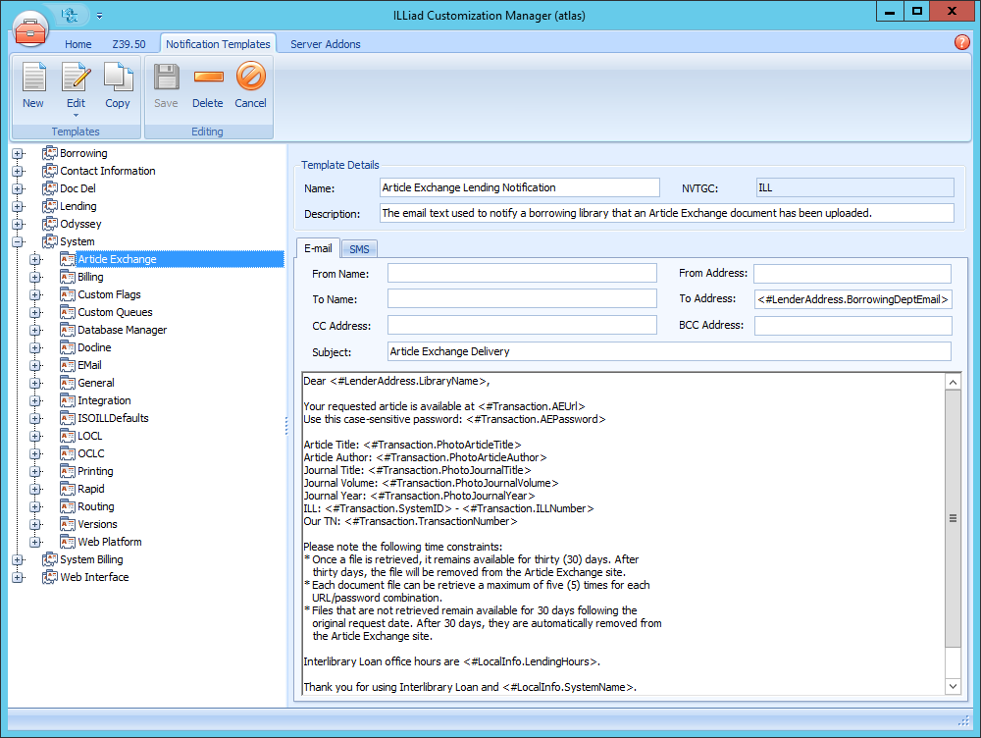Click the email body scrollbar down arrow
This screenshot has height=738, width=981.
953,685
